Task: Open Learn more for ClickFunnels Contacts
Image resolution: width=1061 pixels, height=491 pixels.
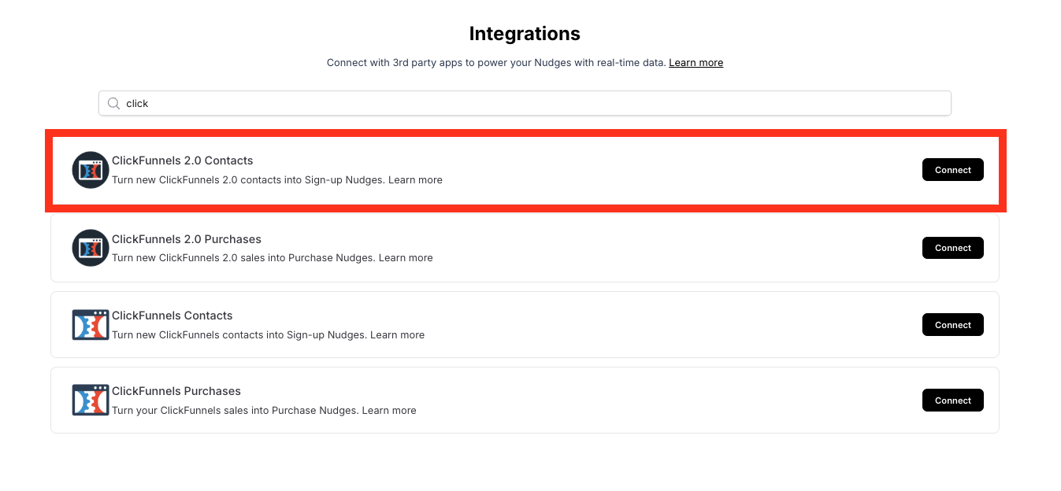Action: tap(397, 335)
